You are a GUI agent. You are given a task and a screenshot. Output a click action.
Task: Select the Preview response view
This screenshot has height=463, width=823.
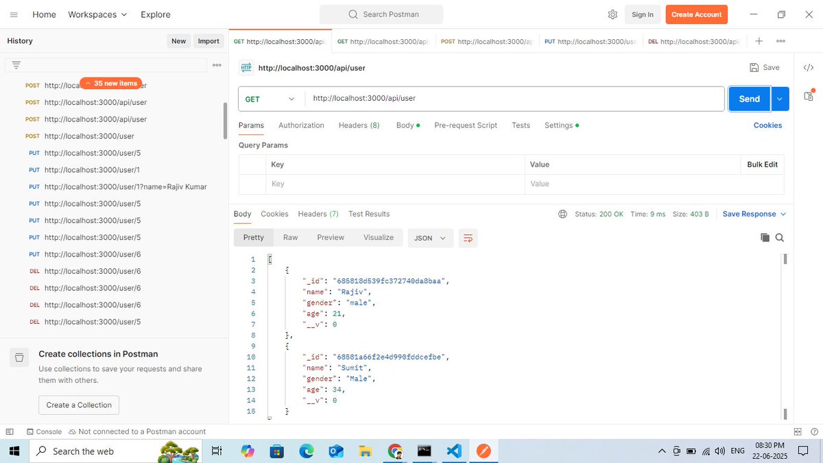[331, 237]
